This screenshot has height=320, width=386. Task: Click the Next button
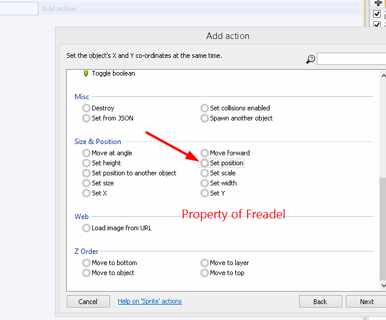366,302
